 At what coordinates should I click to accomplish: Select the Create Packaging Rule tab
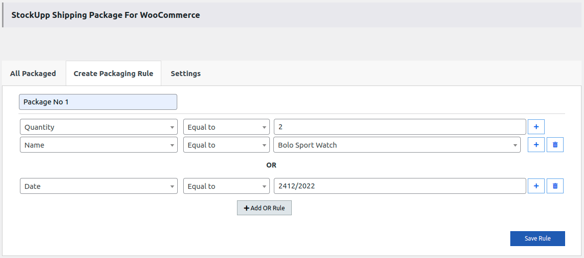point(113,74)
